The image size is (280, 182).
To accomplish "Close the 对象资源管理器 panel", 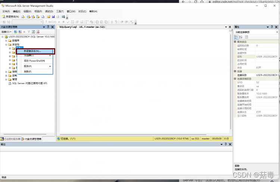I will pos(53,27).
